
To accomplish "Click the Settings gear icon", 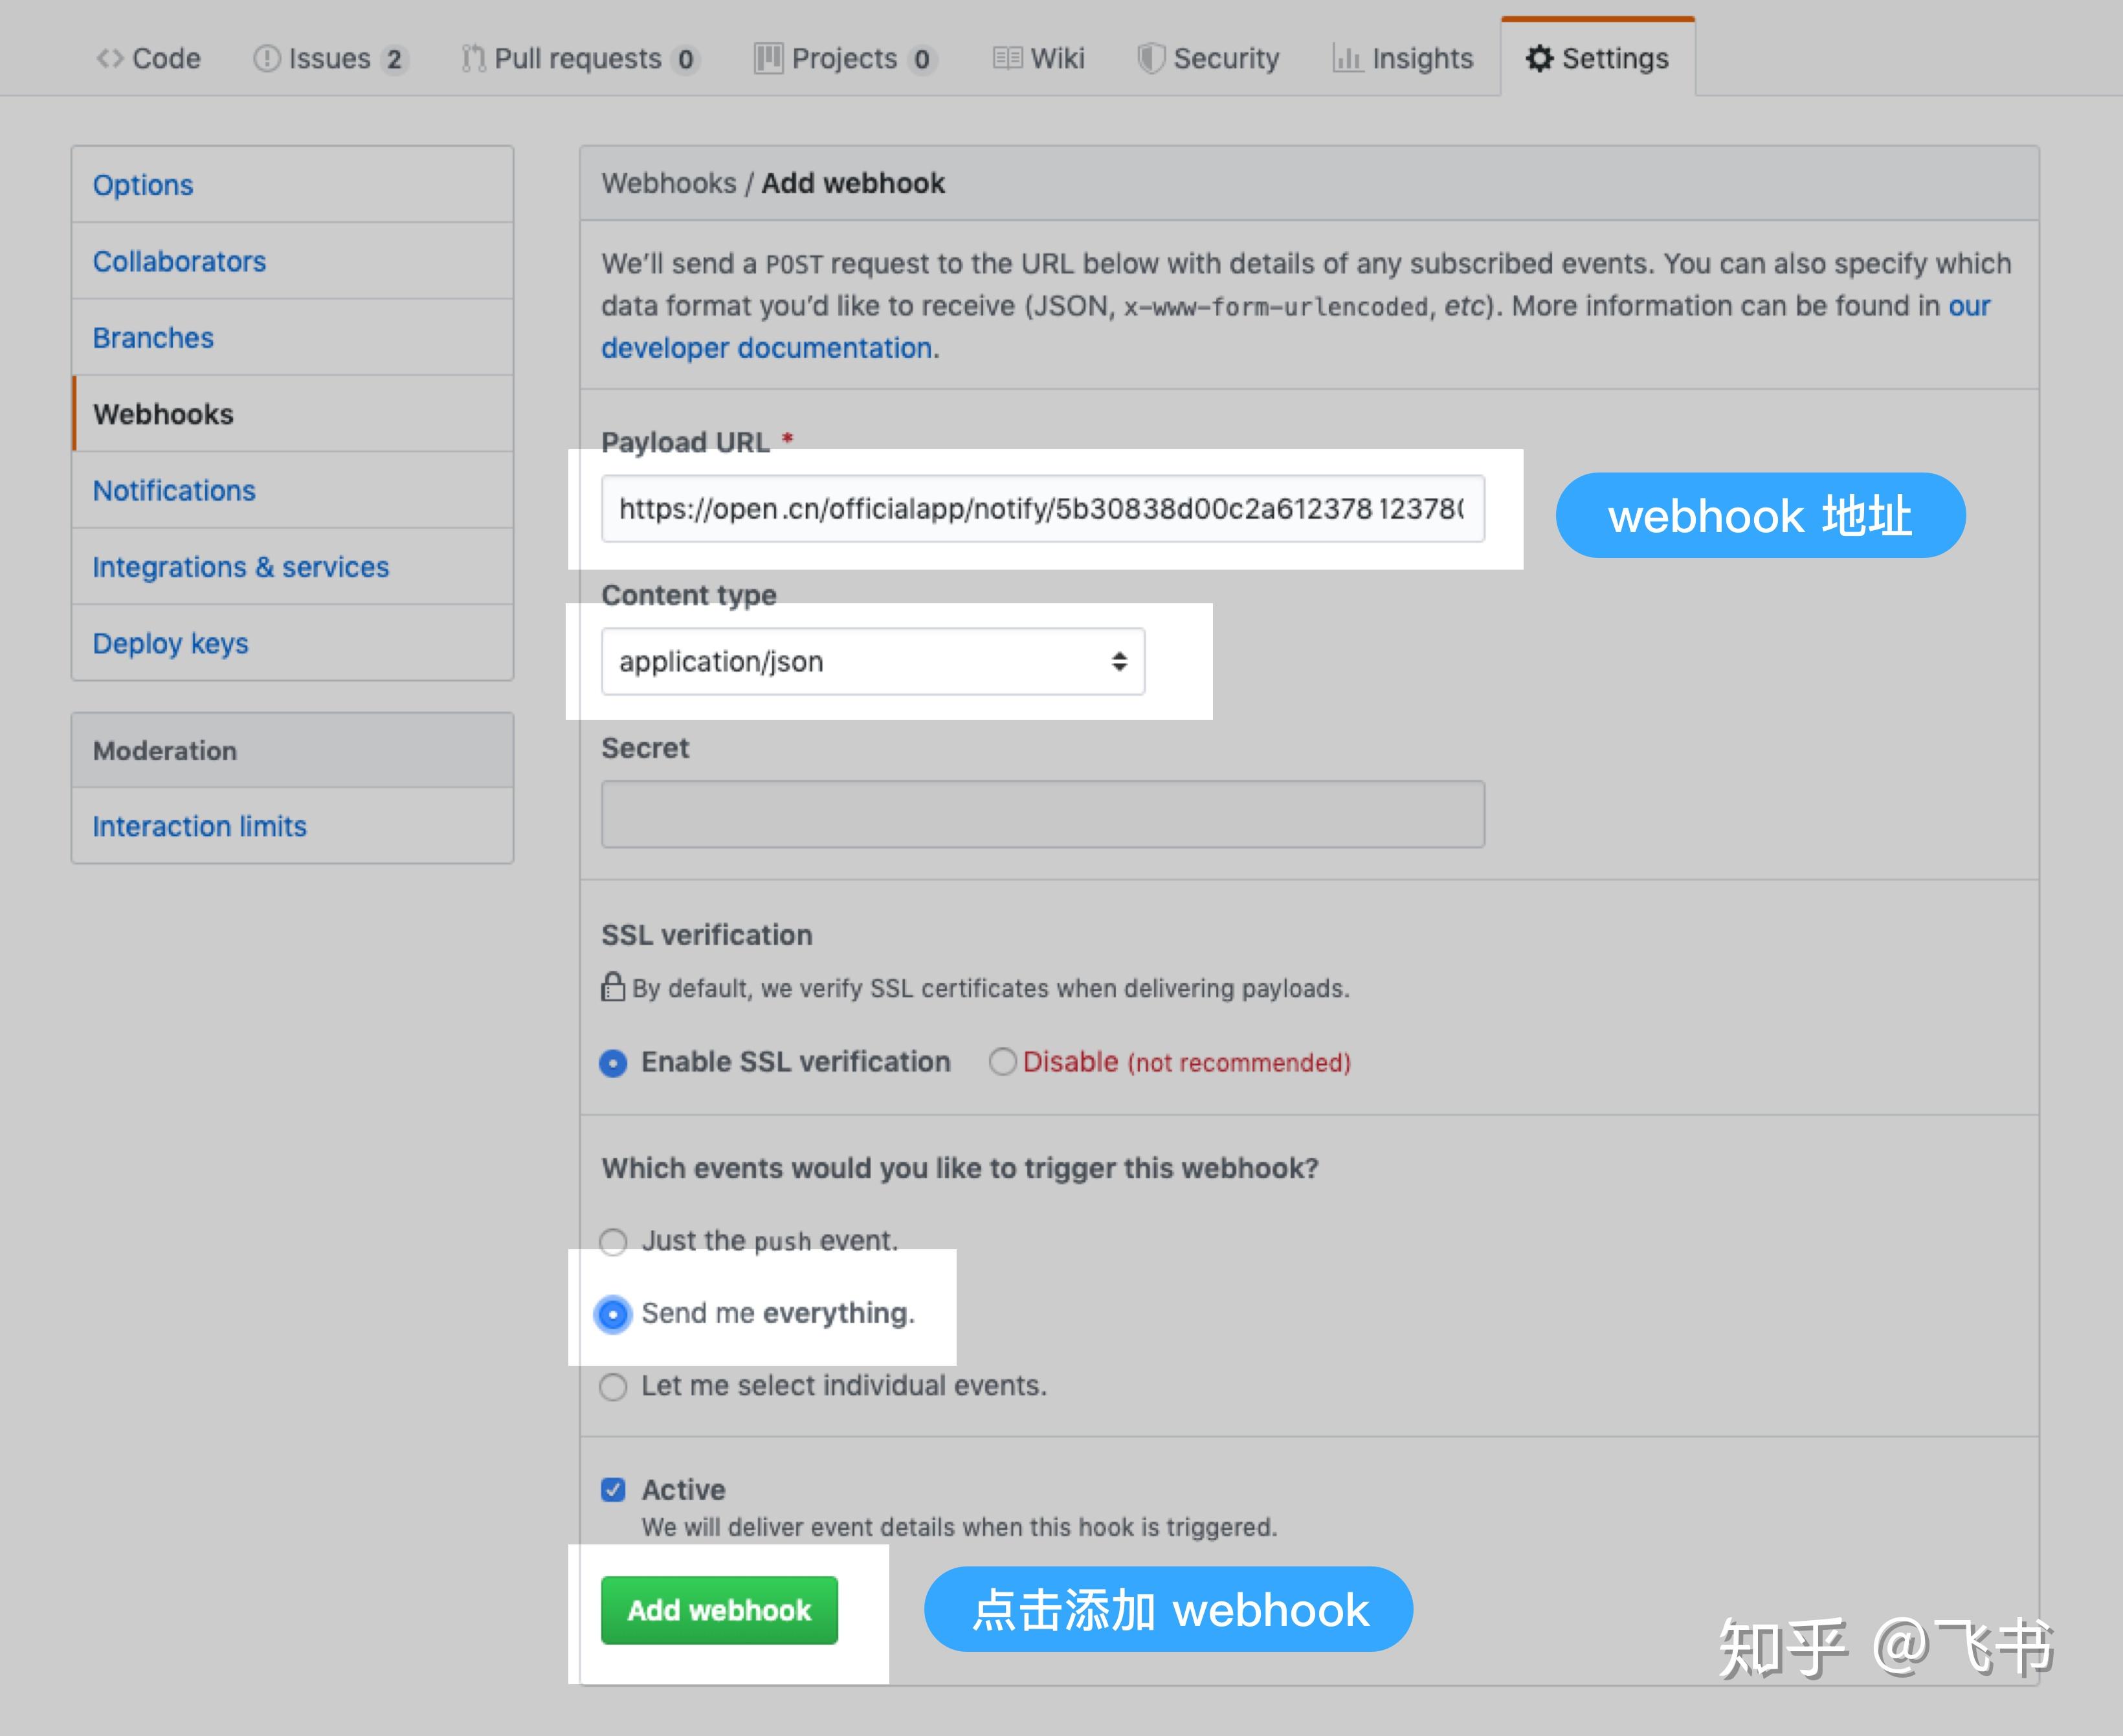I will point(1539,59).
